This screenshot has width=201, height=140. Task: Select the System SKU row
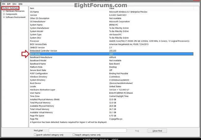coord(111,38)
